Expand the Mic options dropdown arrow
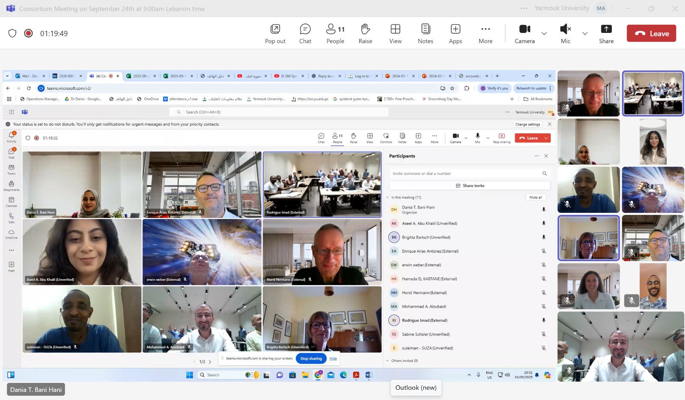Image resolution: width=685 pixels, height=400 pixels. (x=584, y=33)
